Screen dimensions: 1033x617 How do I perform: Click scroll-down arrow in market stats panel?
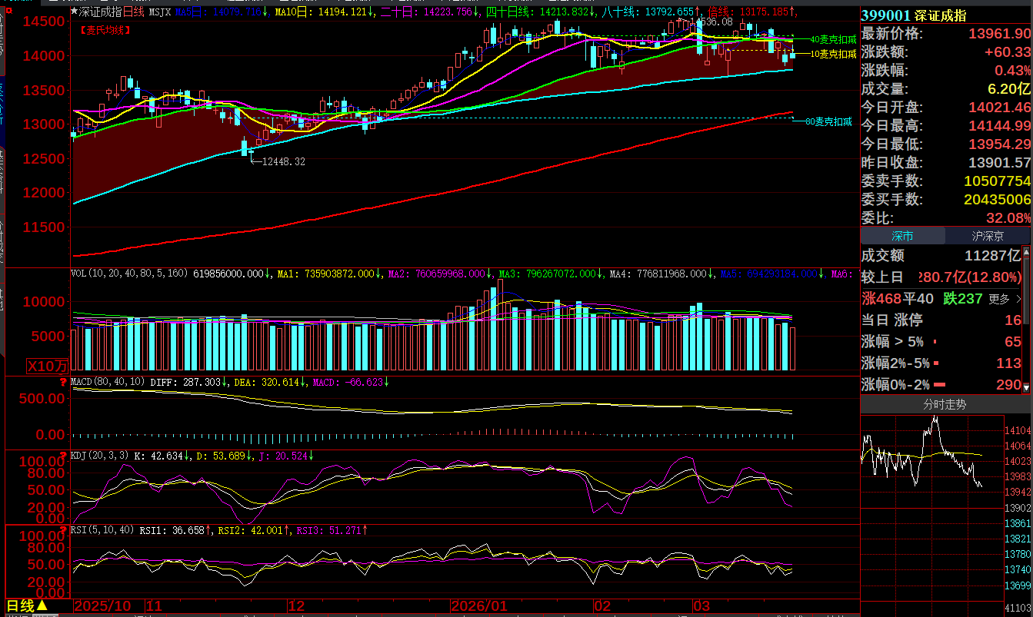[x=1028, y=386]
